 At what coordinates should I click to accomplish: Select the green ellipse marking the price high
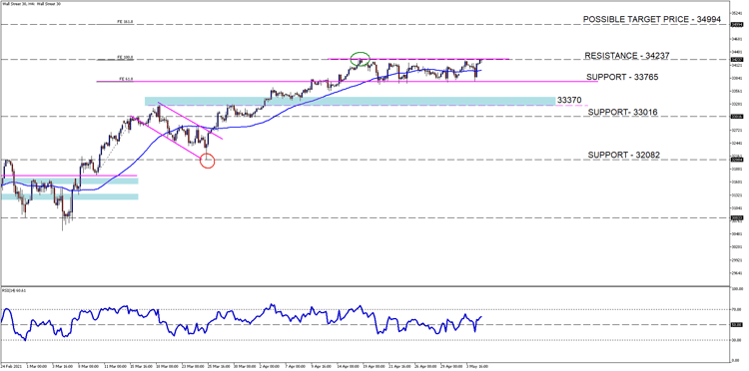click(360, 59)
